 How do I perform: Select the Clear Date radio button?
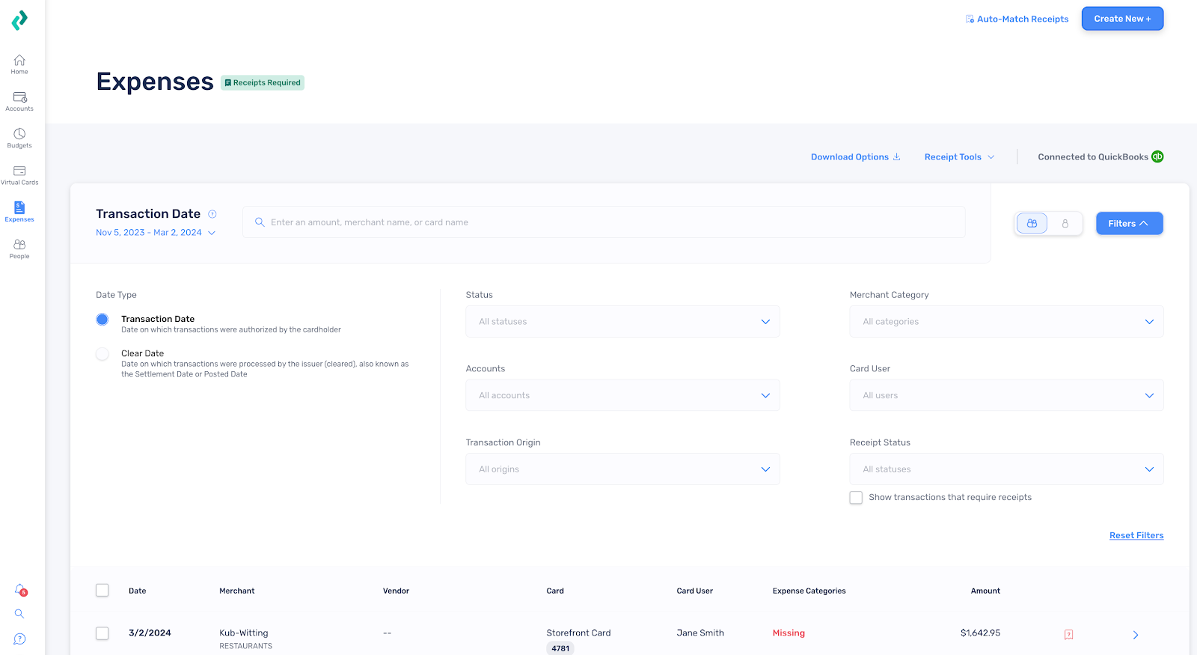tap(102, 354)
